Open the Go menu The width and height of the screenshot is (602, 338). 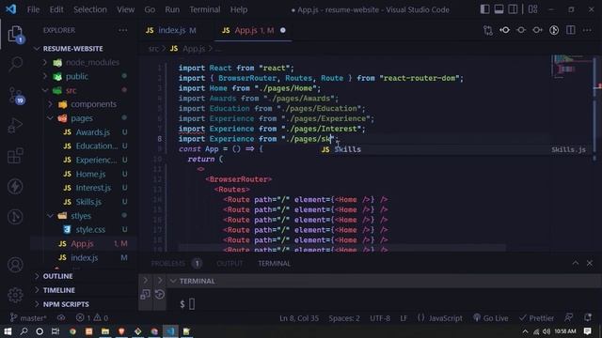click(150, 9)
